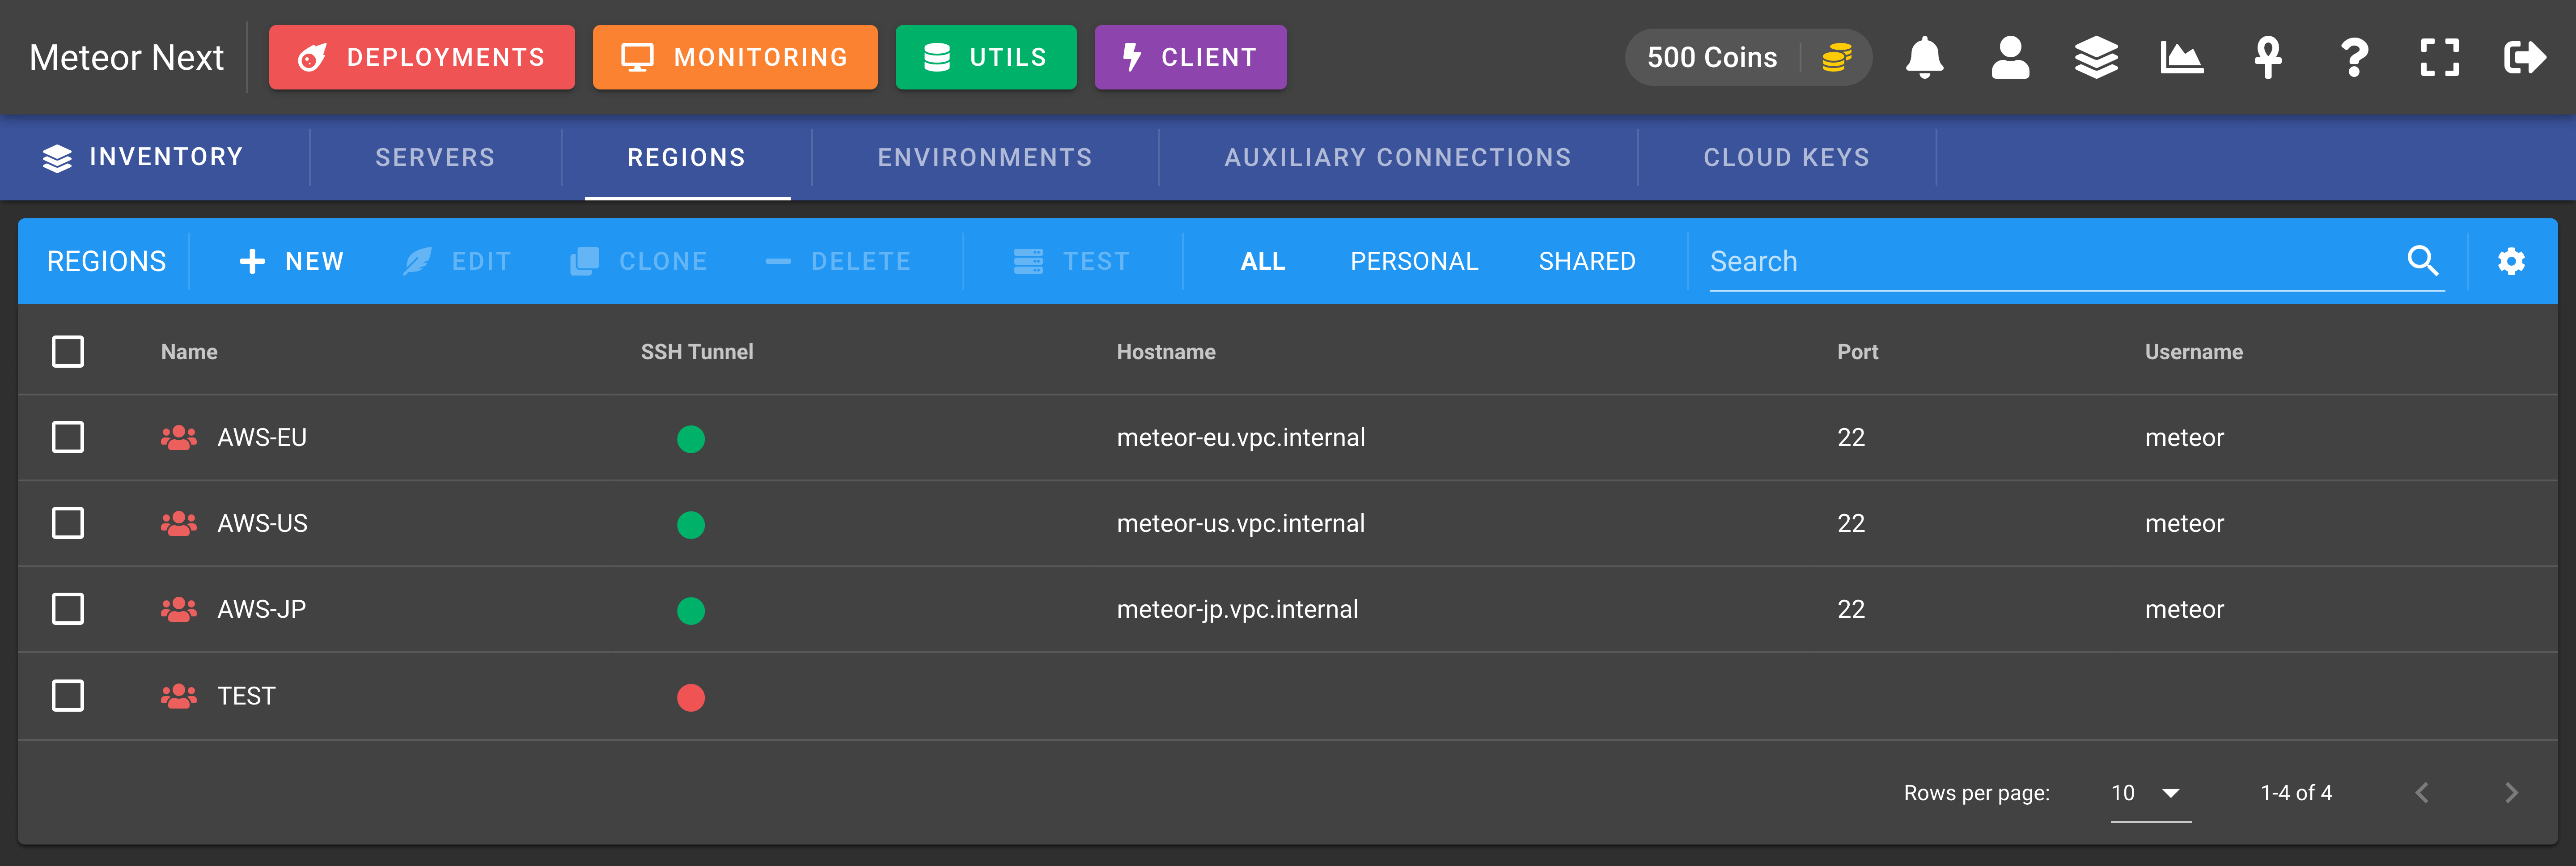Click hostname meteor-eu.vpc.internal
The image size is (2576, 866).
pyautogui.click(x=1240, y=437)
